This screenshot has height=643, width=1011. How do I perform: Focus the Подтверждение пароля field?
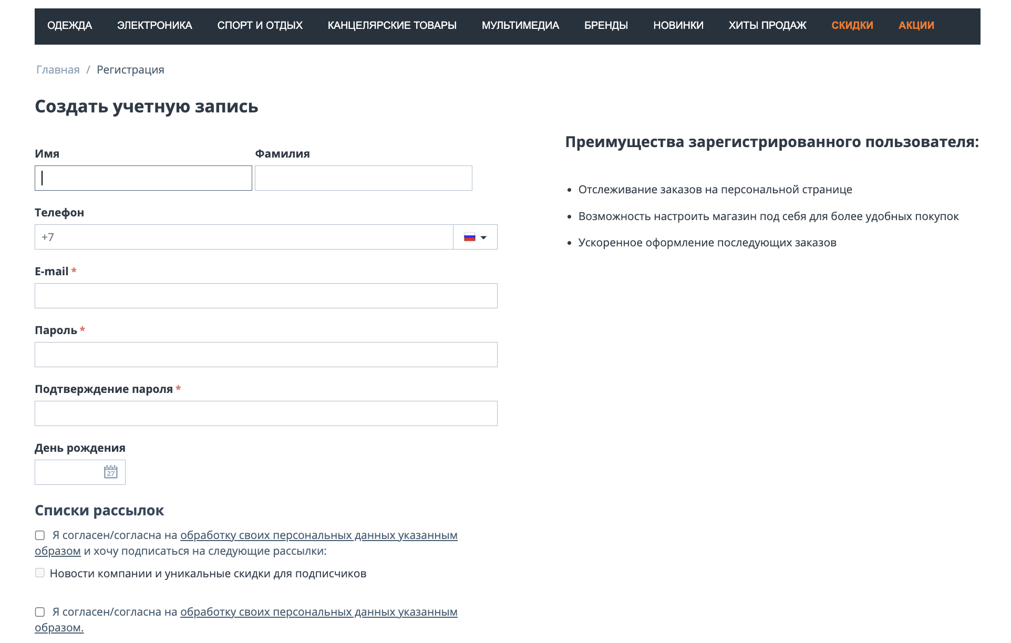click(x=266, y=413)
